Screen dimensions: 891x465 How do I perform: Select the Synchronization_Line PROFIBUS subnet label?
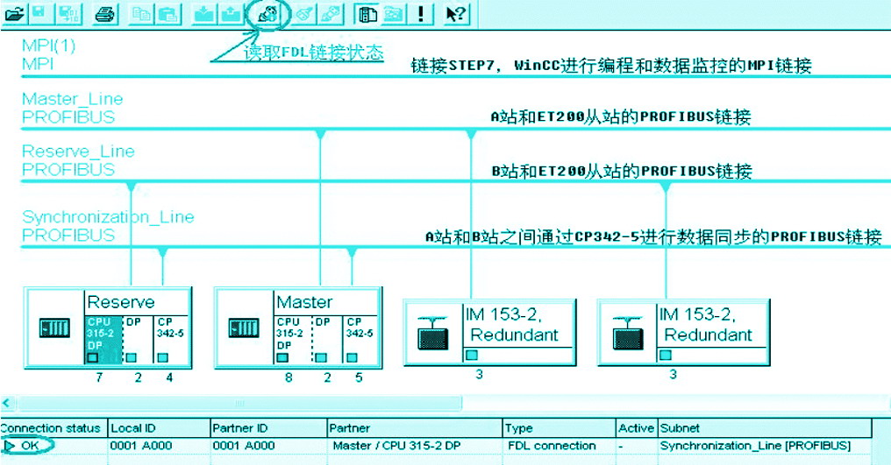[108, 225]
